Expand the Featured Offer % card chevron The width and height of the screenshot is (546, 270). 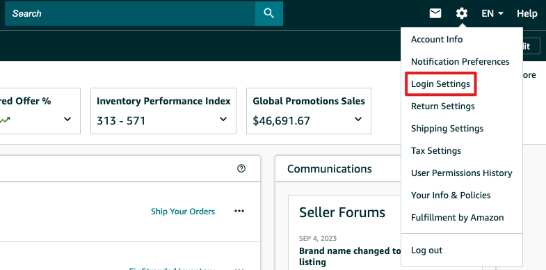coord(67,119)
